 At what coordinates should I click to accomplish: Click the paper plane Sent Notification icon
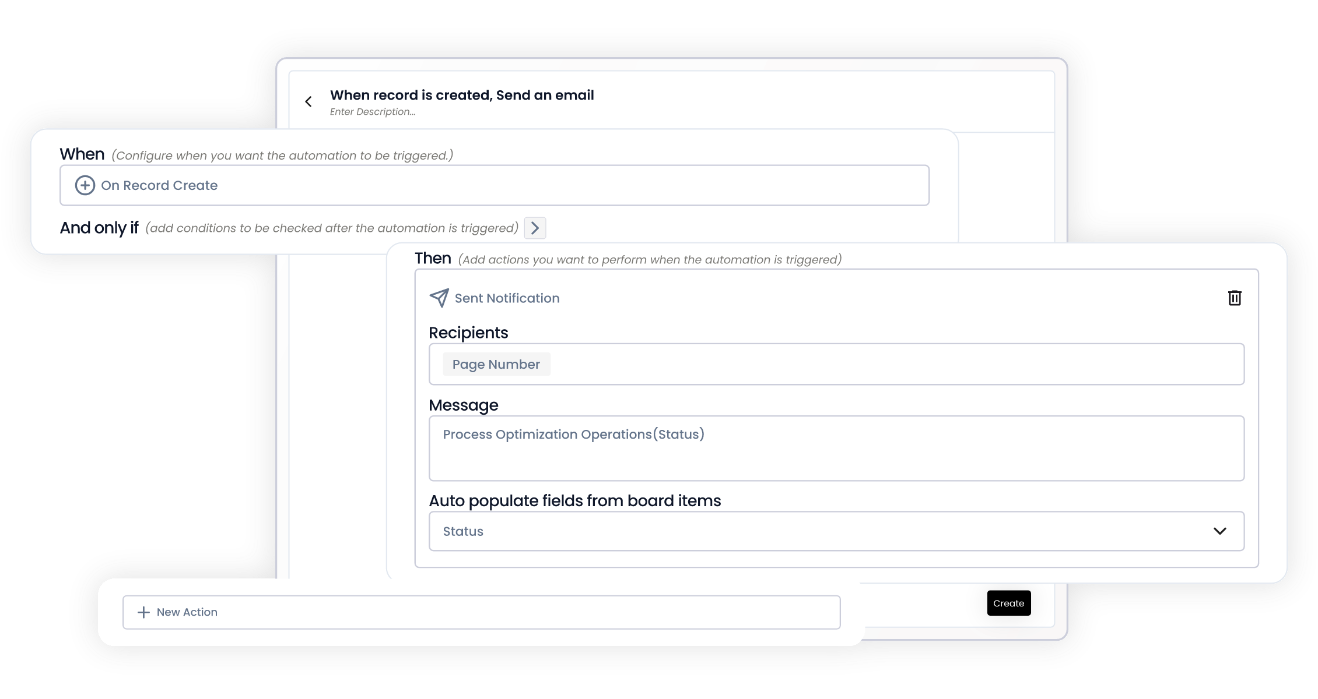pos(439,298)
